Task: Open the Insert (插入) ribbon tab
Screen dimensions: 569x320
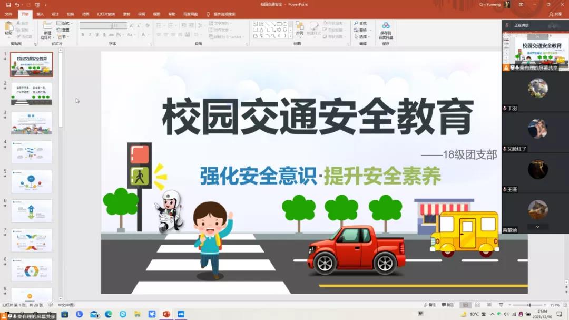Action: [x=40, y=14]
